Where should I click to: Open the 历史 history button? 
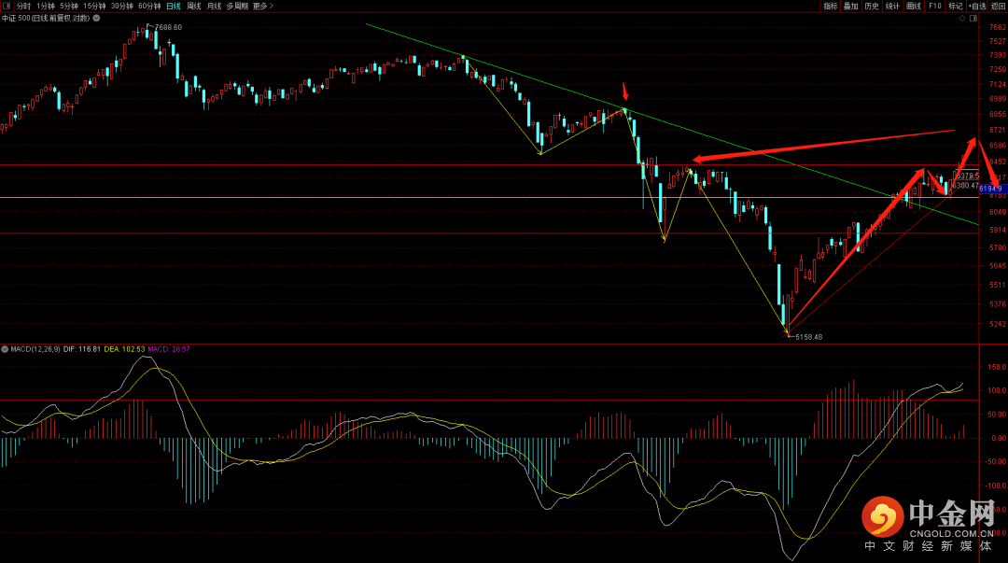872,6
